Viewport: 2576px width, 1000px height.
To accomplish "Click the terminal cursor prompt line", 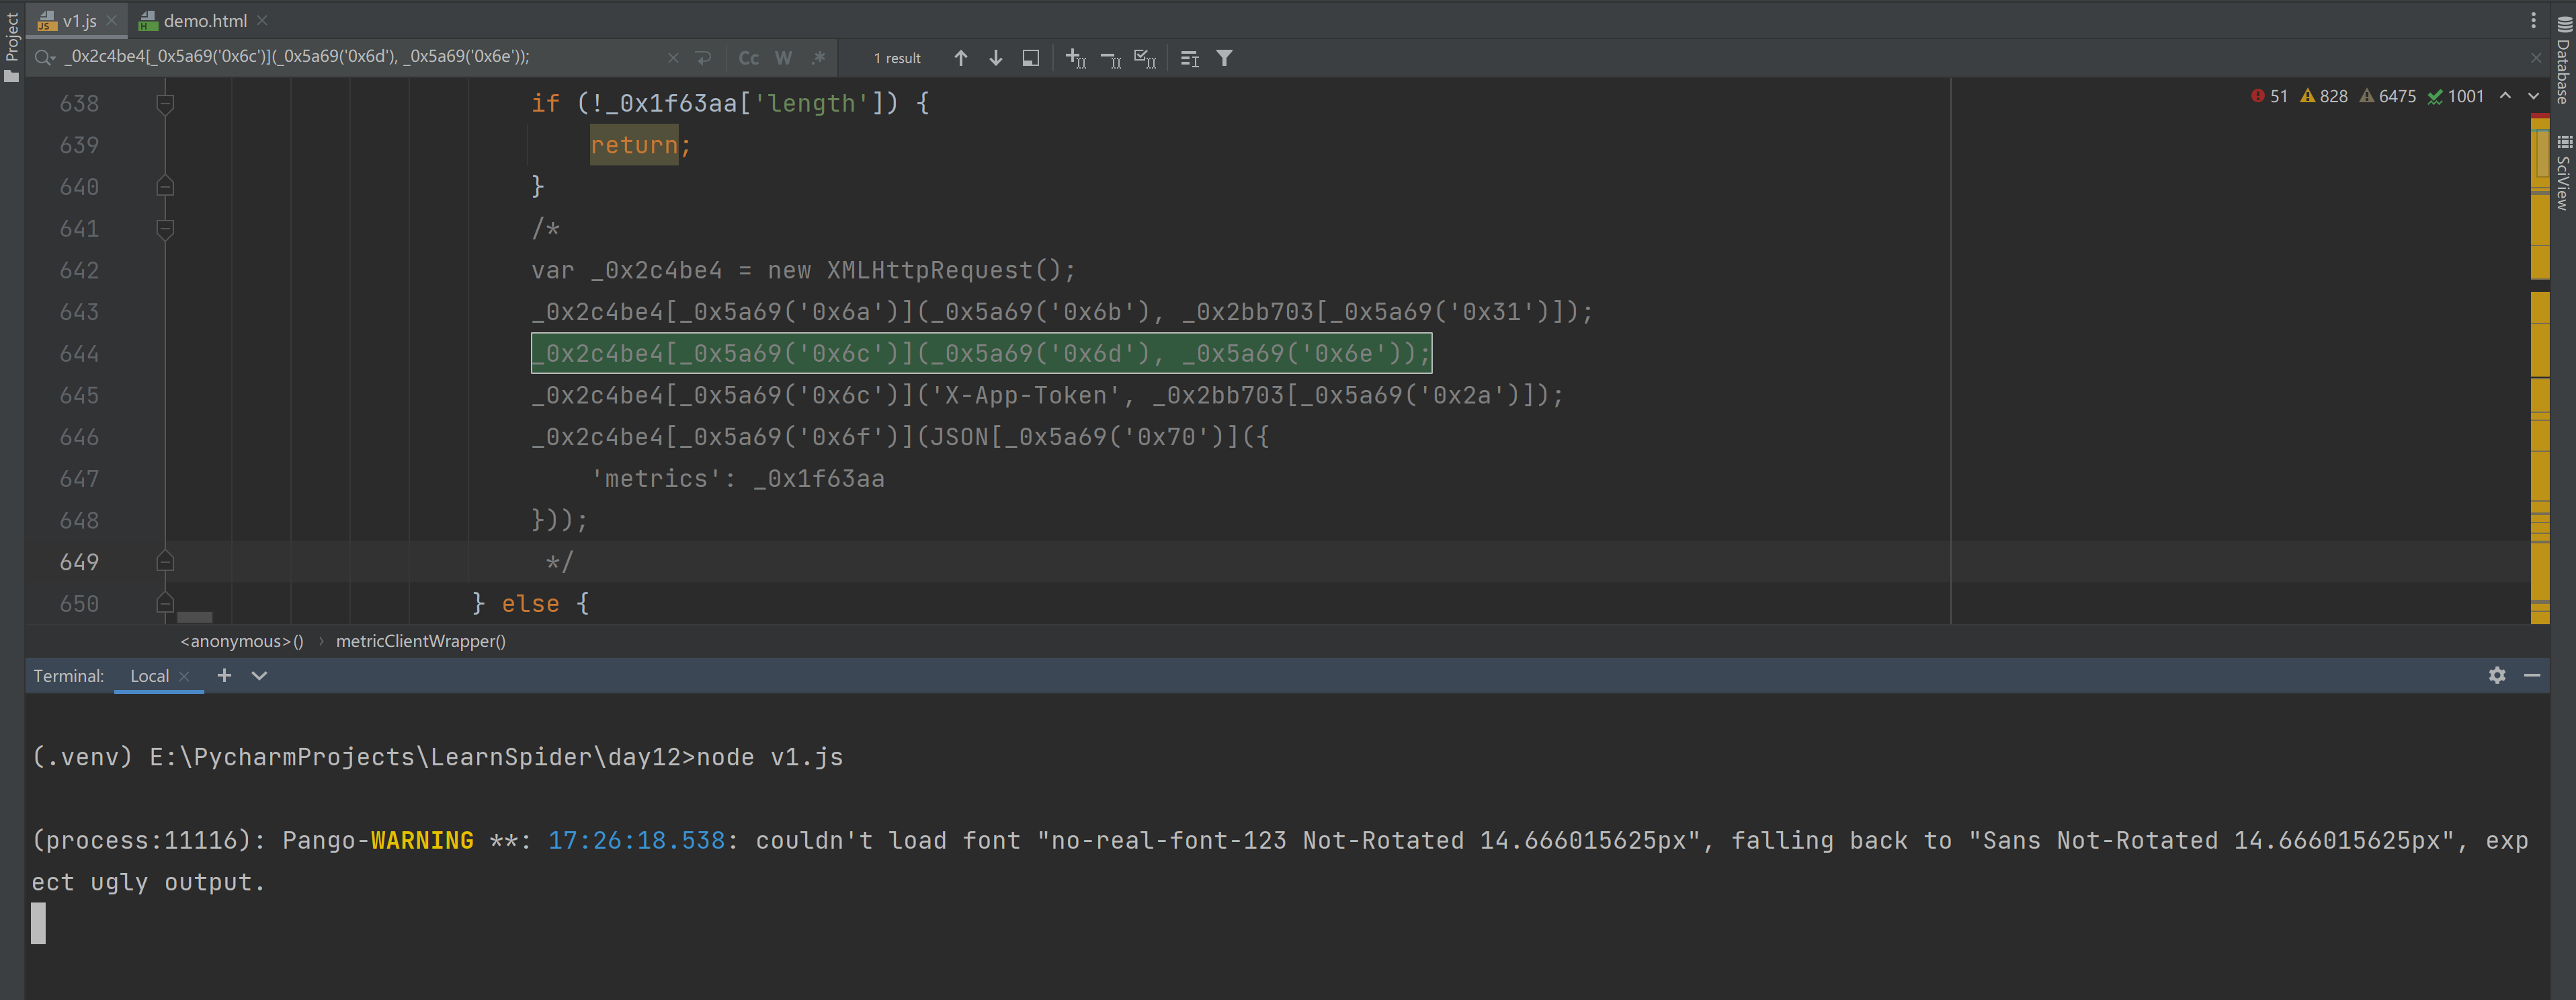I will [38, 923].
